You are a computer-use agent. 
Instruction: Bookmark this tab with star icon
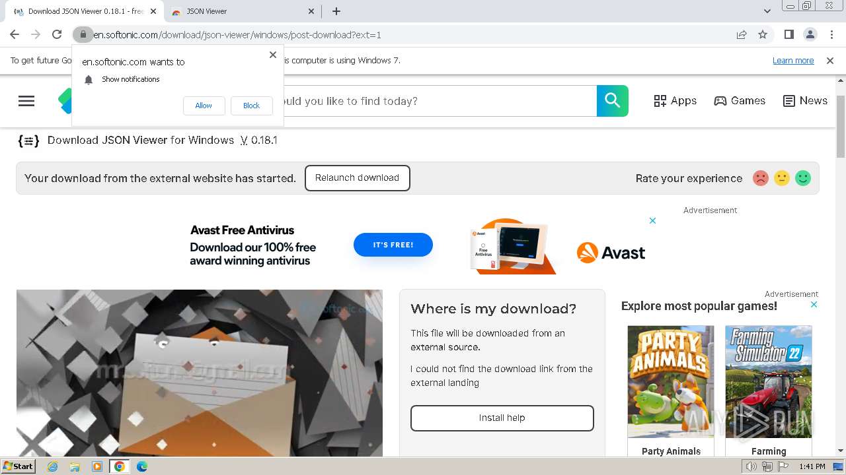(763, 34)
